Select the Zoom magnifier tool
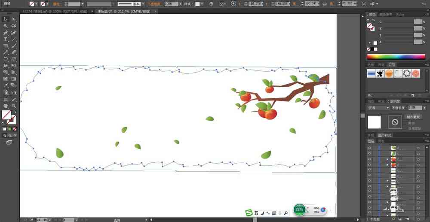This screenshot has height=222, width=430. coord(14,106)
